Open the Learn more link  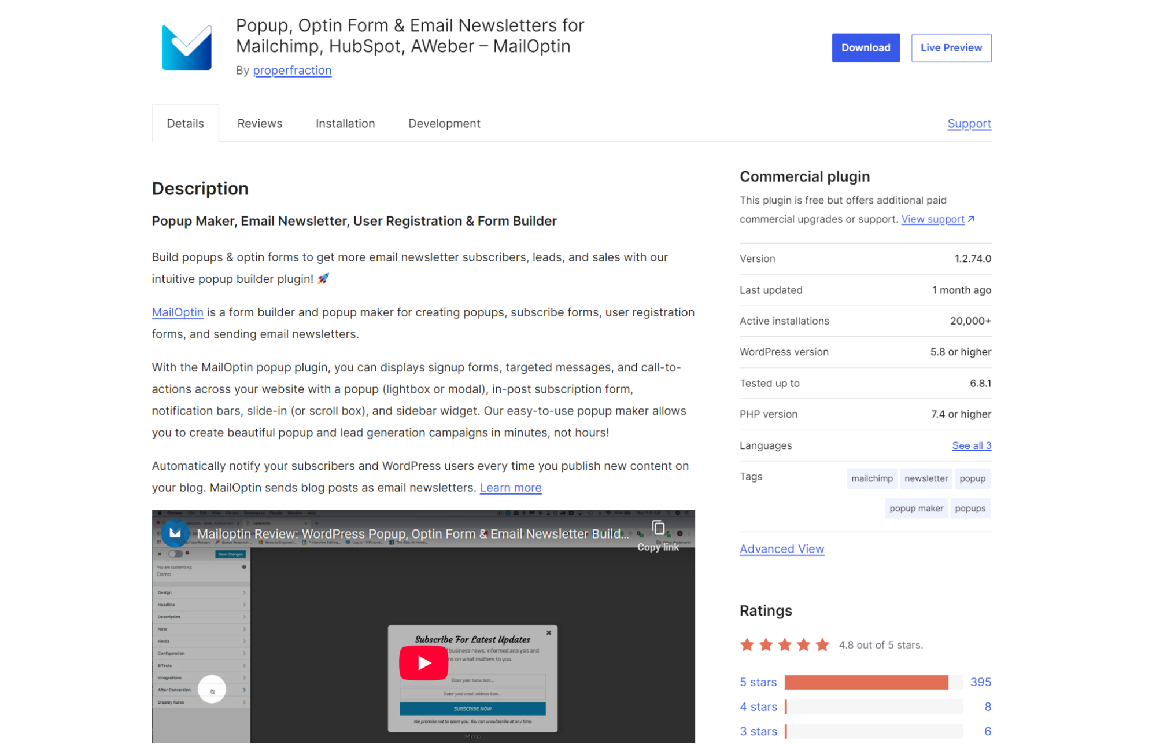[511, 487]
